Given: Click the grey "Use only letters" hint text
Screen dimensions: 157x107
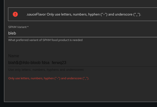Looking at the screenshot, I should click(46, 69).
